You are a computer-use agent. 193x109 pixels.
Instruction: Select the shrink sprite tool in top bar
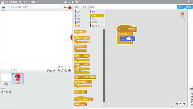pos(77,2)
